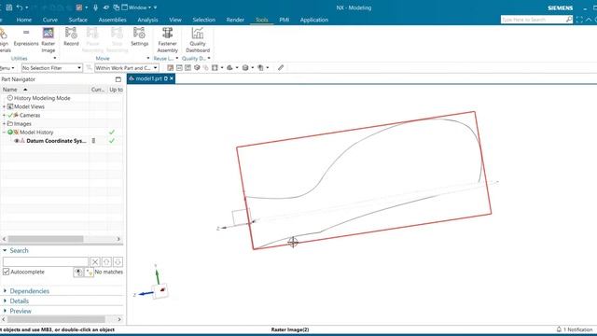Switch to the Surface ribbon tab
The height and width of the screenshot is (336, 597).
pos(78,20)
